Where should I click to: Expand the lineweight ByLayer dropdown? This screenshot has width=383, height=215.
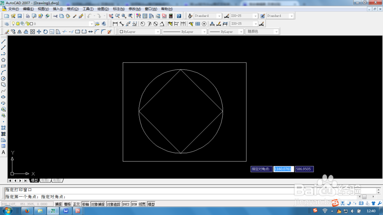click(x=241, y=32)
